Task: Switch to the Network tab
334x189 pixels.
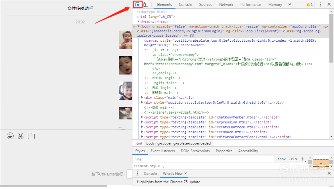Action: 226,4
